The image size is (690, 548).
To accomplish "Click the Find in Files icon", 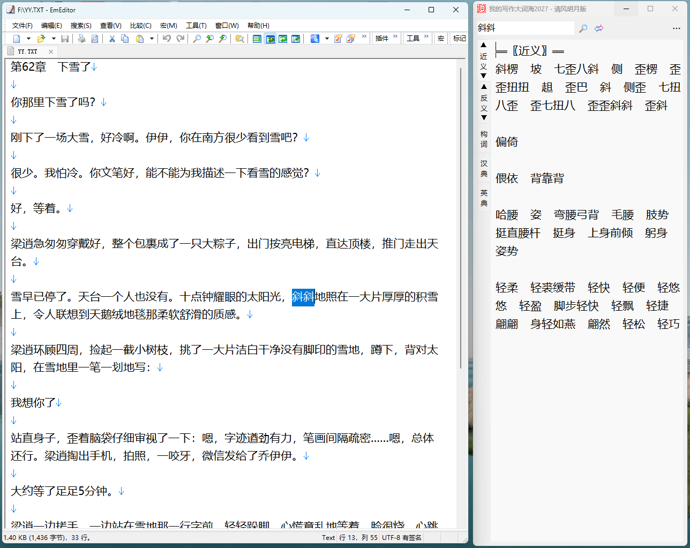I will 240,39.
